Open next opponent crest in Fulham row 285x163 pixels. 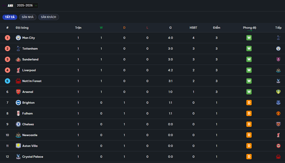tap(278, 114)
